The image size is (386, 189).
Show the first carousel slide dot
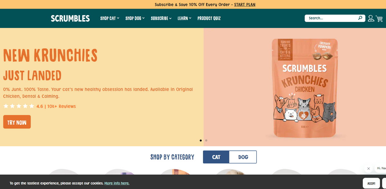coord(201,140)
